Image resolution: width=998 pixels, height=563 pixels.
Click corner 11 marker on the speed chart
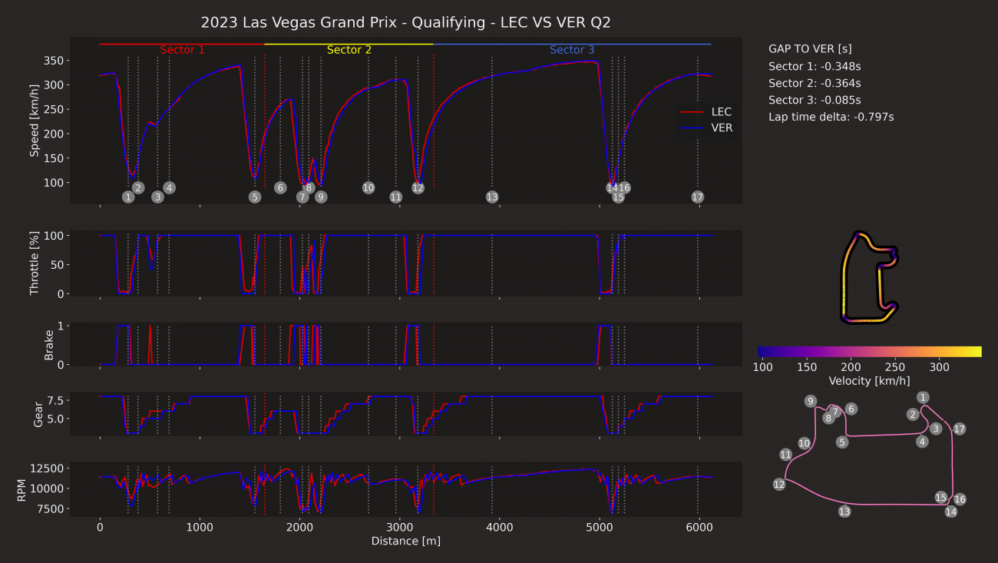pos(395,197)
